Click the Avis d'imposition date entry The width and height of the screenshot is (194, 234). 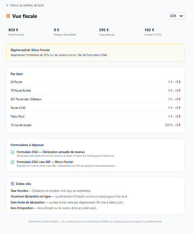pos(54,208)
